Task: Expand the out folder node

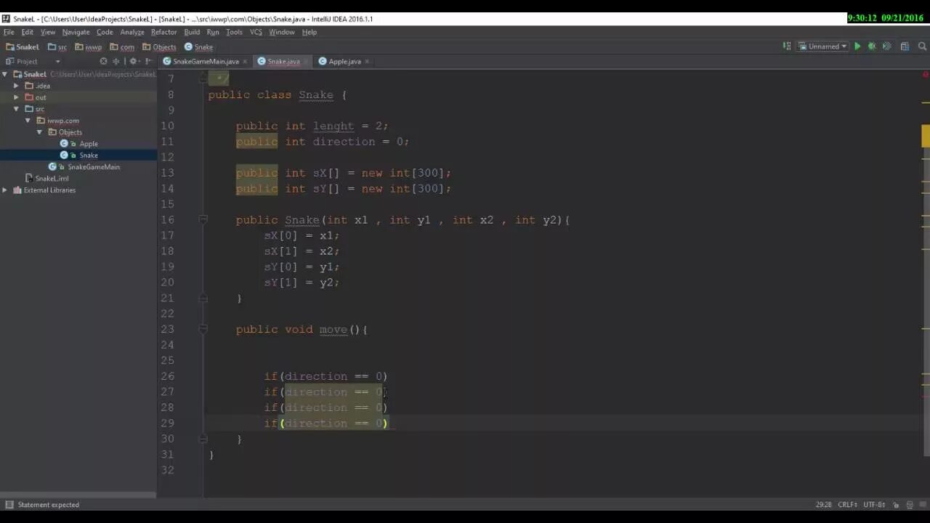Action: pyautogui.click(x=16, y=97)
